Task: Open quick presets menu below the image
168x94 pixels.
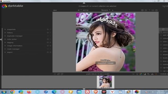Action: 55,74
